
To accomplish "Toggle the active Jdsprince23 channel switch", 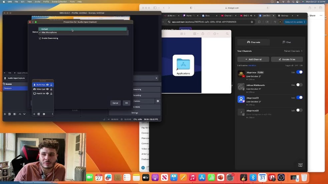I will coord(299,98).
